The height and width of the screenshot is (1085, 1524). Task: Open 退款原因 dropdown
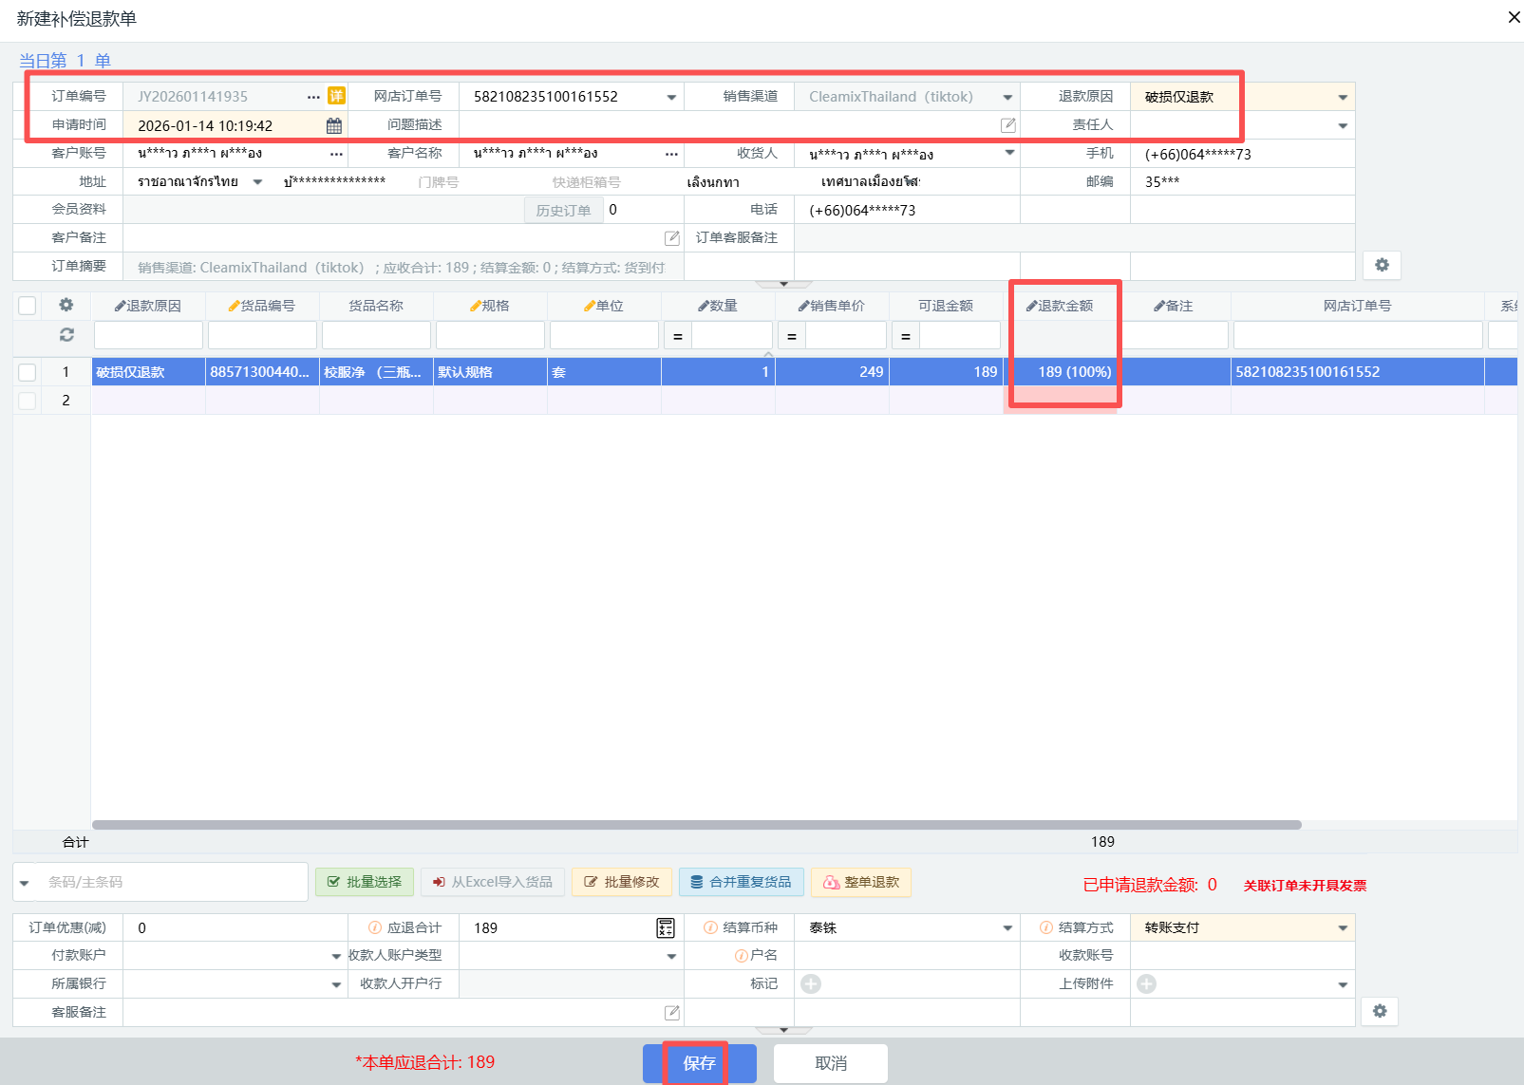(1343, 97)
